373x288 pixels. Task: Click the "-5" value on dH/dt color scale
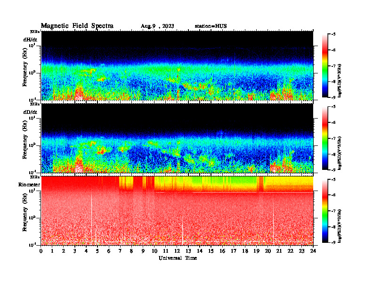tap(333, 34)
